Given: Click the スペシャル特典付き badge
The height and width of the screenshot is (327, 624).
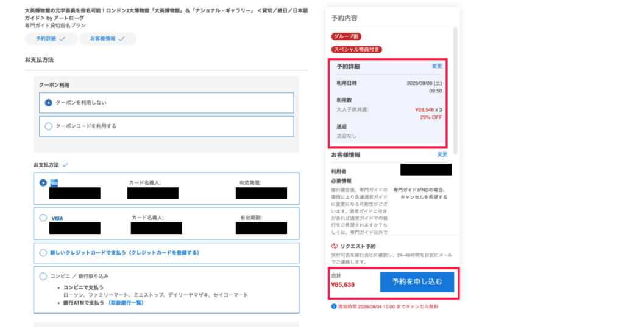Looking at the screenshot, I should coord(356,50).
